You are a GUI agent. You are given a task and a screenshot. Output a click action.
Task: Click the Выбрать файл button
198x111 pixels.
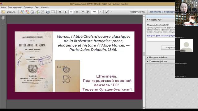tap(168, 48)
